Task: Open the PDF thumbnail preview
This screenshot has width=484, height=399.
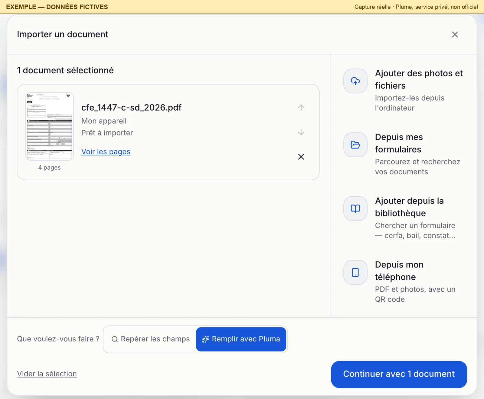Action: [x=50, y=126]
